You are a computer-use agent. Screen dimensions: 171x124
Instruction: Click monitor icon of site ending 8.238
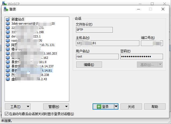click(8, 75)
